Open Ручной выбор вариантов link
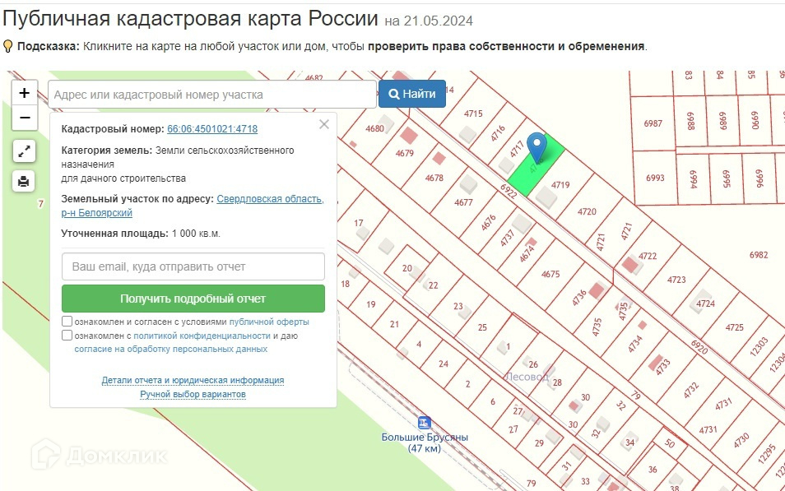This screenshot has height=491, width=785. 193,395
